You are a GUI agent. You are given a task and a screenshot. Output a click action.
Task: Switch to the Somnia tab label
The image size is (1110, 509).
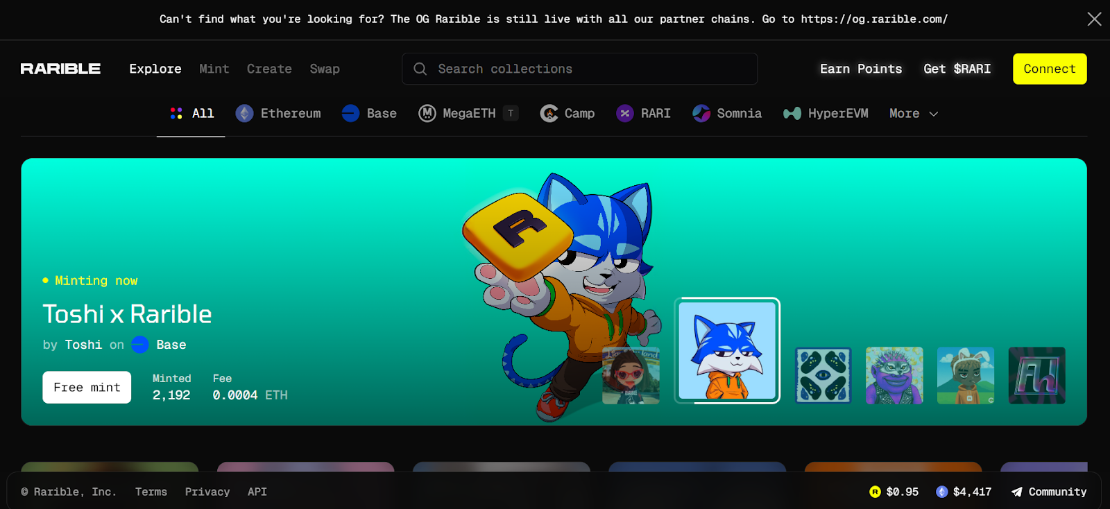click(739, 113)
